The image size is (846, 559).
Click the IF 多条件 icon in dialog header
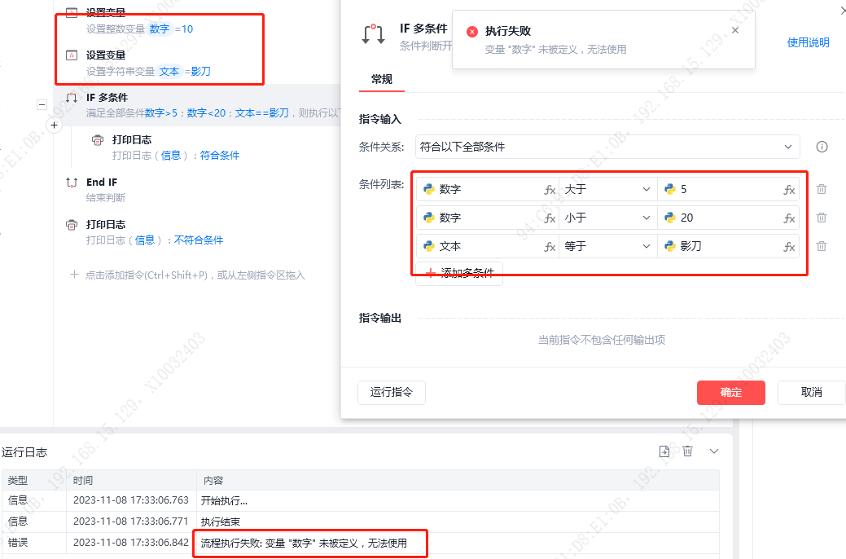click(x=374, y=34)
